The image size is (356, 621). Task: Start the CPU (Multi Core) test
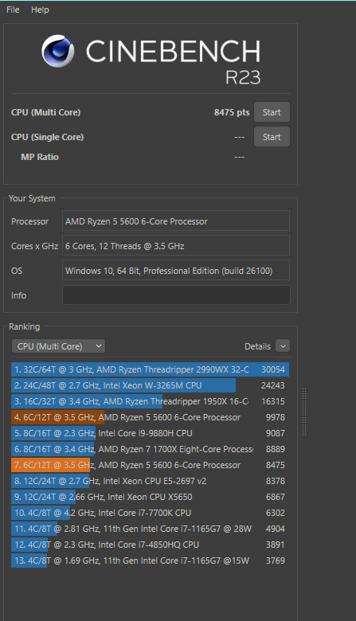(272, 112)
